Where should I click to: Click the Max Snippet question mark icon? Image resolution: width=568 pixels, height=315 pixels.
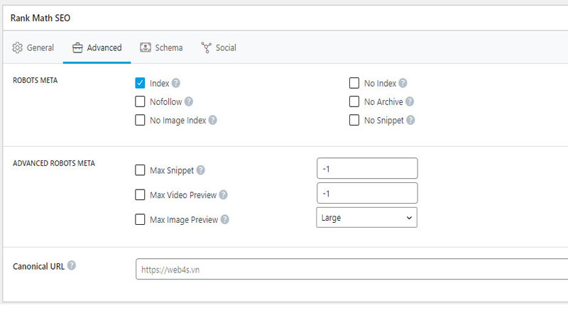coord(201,170)
